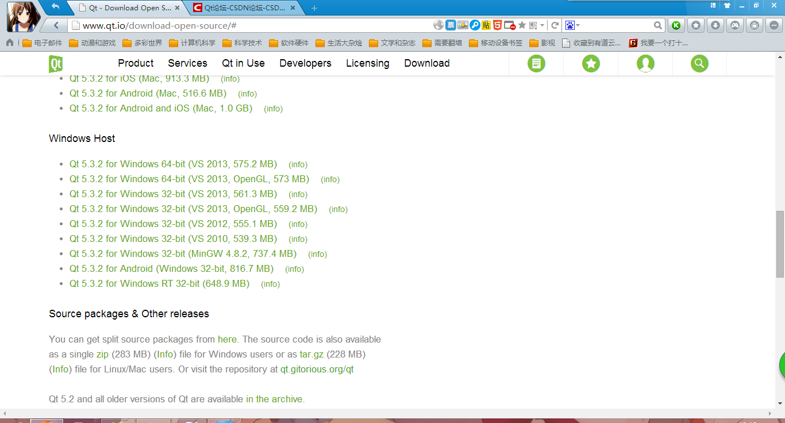The image size is (785, 423).
Task: Reload the page with the refresh icon
Action: tap(555, 25)
